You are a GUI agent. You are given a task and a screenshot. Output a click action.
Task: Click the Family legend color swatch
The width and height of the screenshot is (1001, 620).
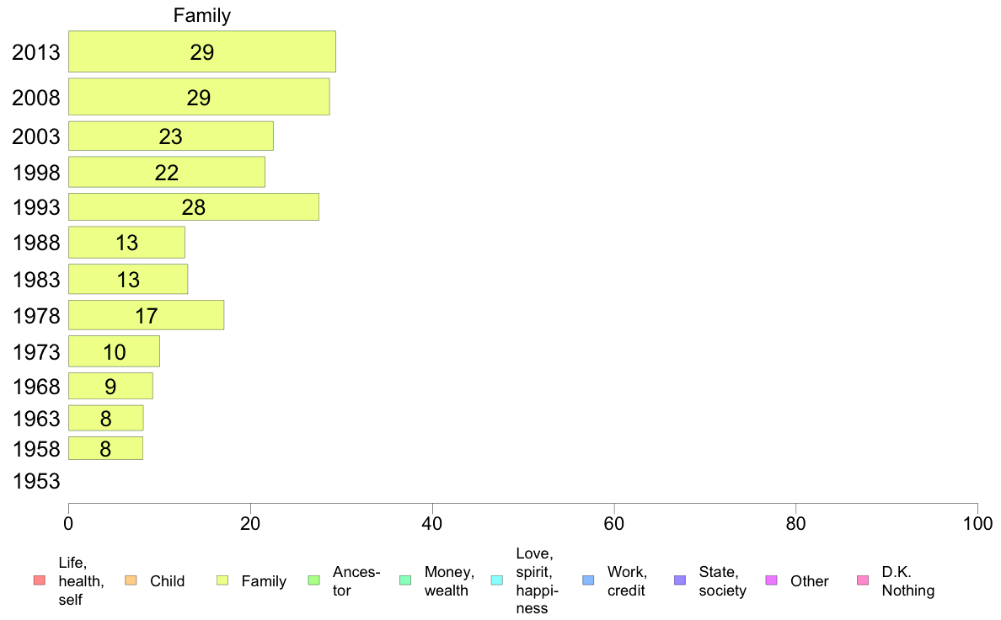(x=222, y=580)
